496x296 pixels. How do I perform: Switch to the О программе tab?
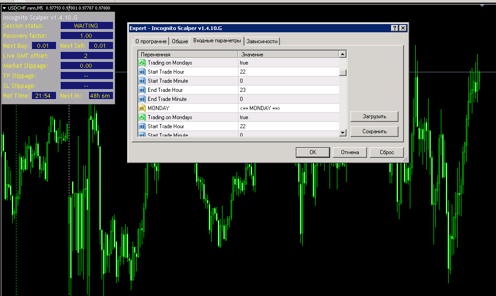tap(151, 41)
